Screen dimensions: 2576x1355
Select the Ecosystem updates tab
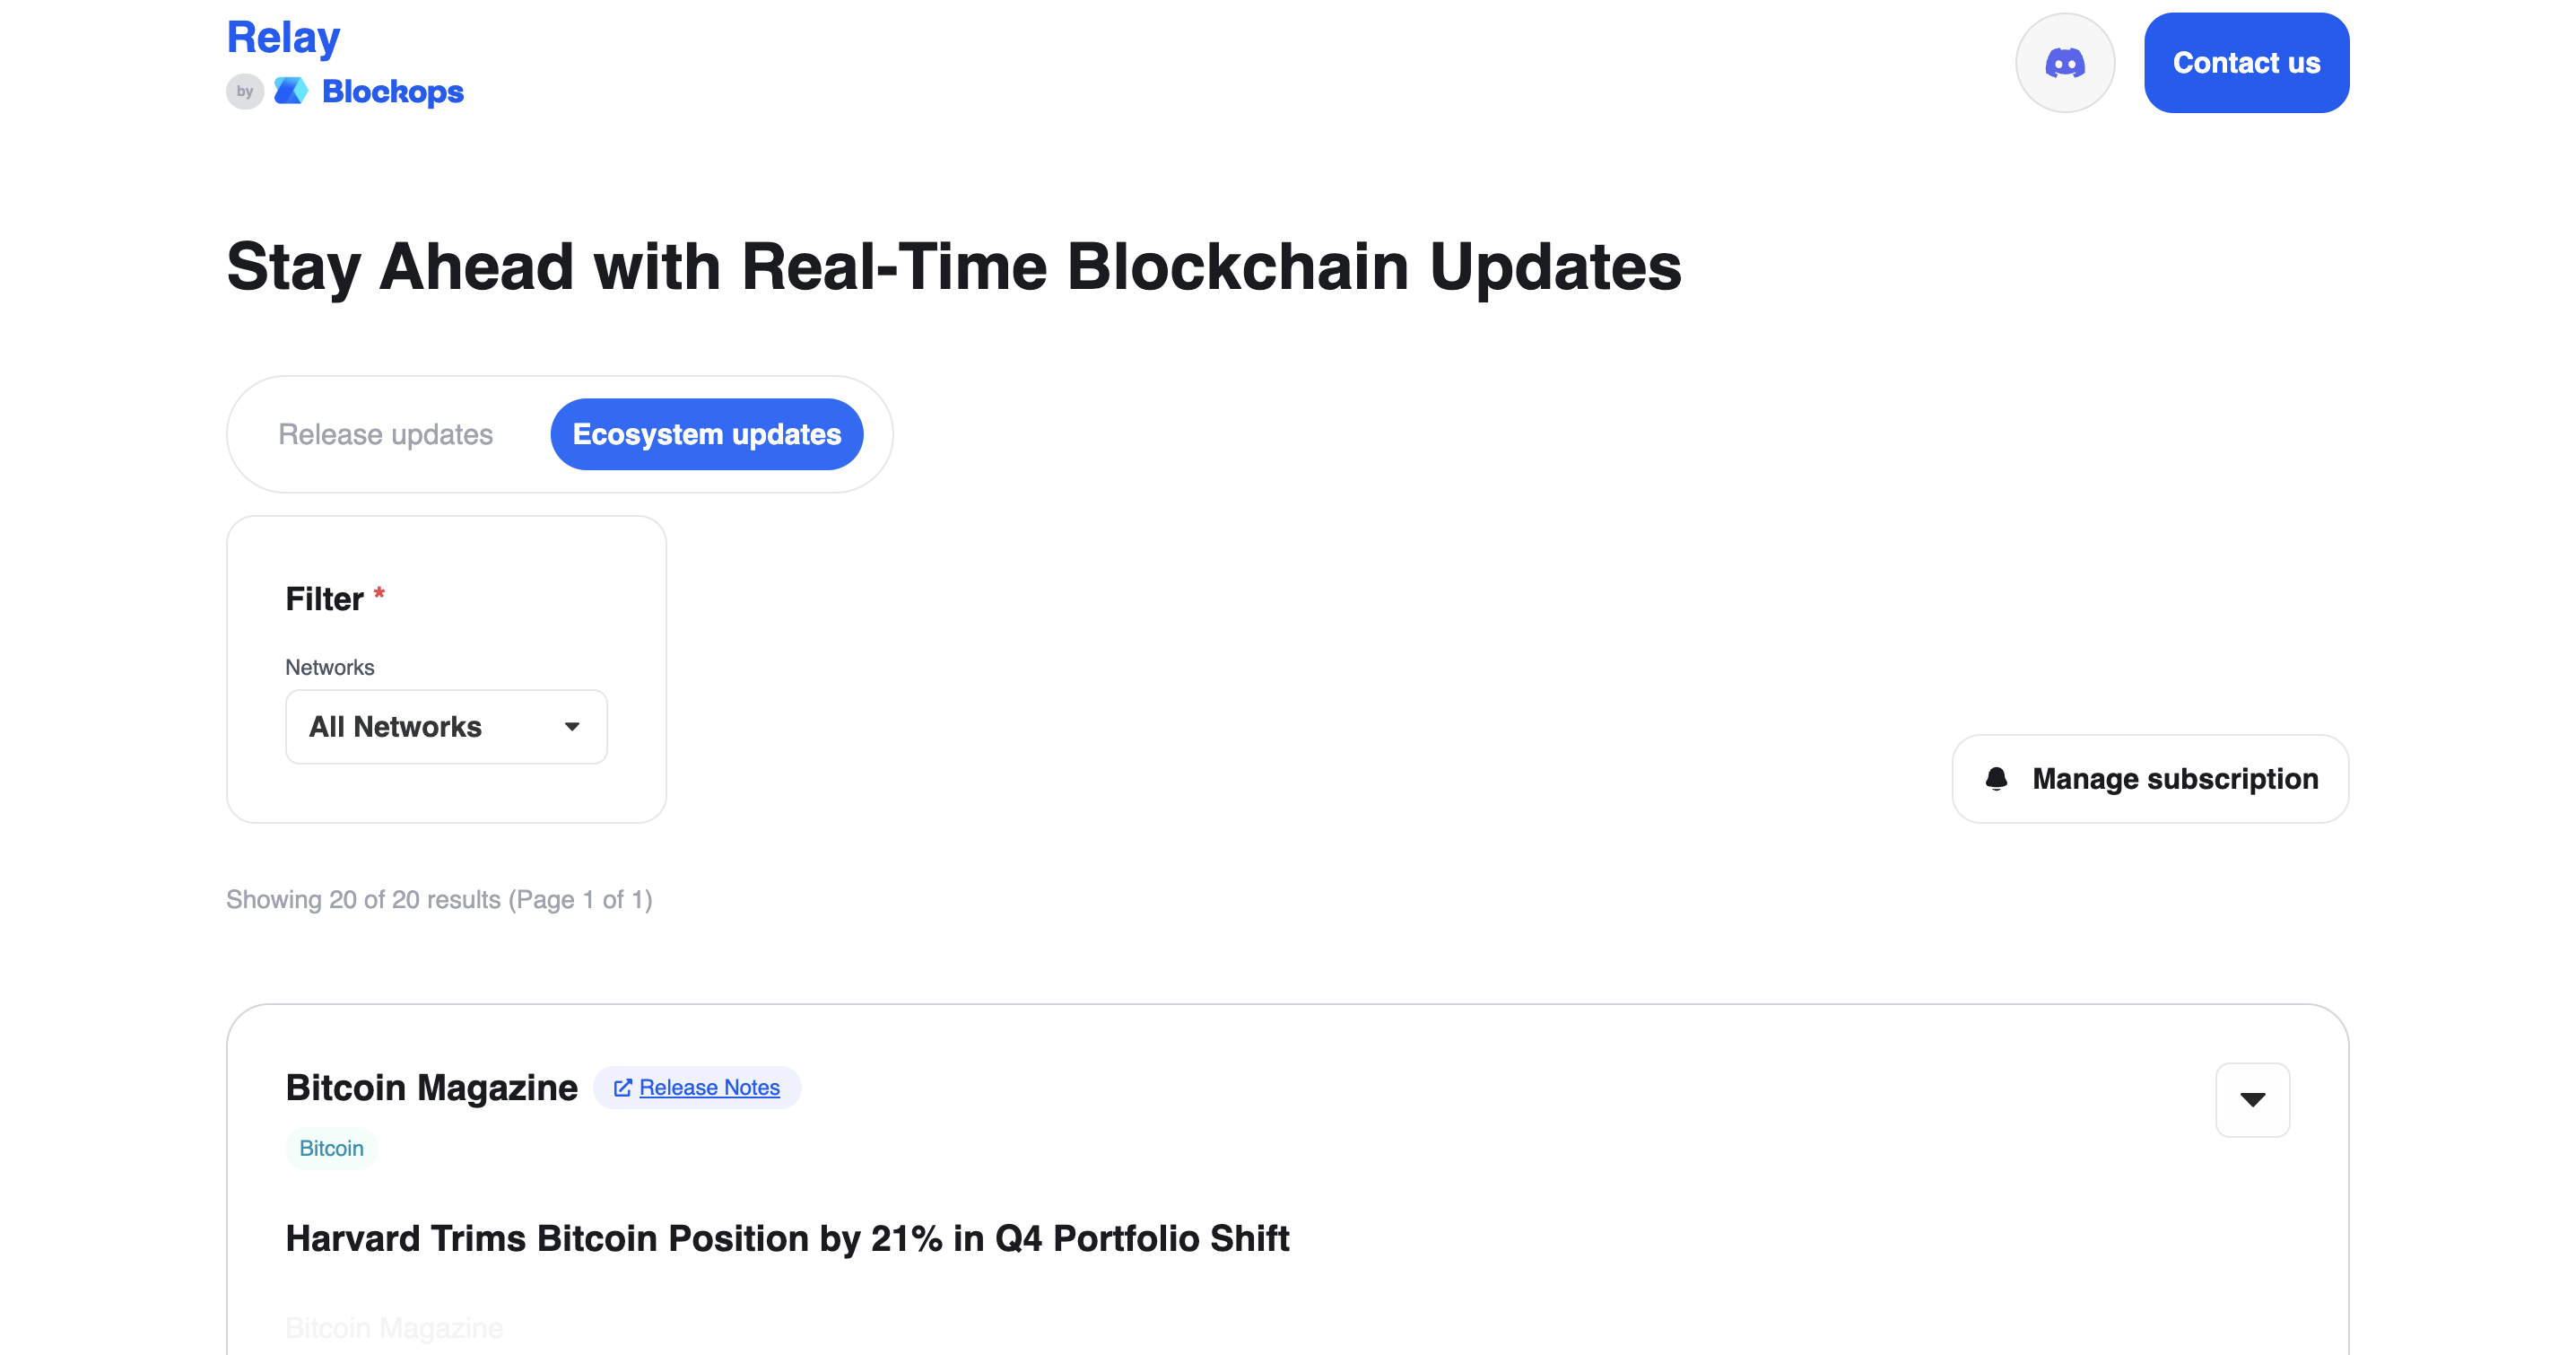(x=706, y=433)
